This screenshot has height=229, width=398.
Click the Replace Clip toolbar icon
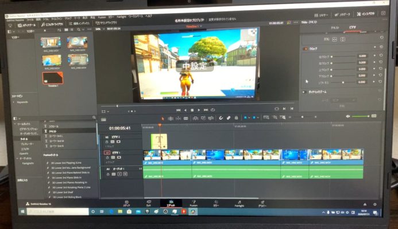tap(211, 118)
